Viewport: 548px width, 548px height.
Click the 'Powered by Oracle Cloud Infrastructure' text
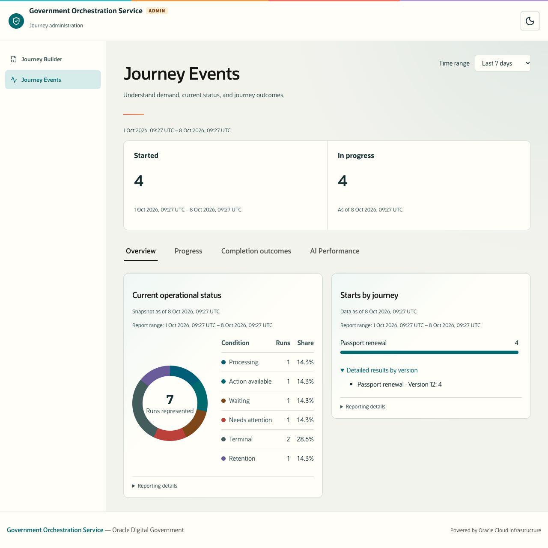[496, 530]
